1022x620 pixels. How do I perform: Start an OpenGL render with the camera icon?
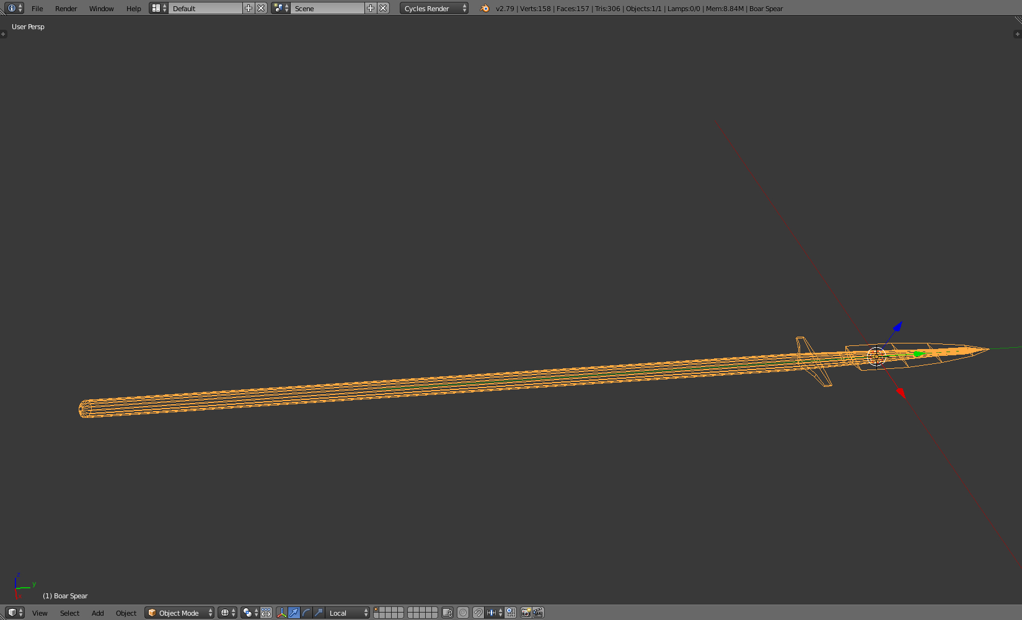coord(526,613)
